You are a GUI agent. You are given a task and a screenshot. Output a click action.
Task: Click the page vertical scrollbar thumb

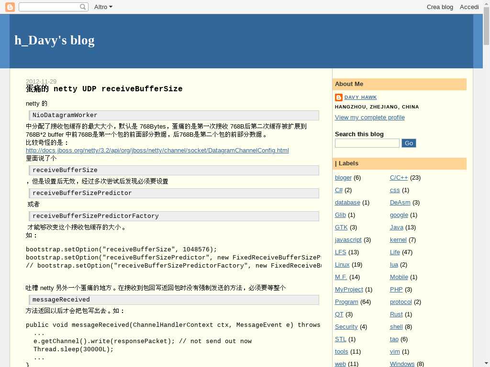point(486,26)
